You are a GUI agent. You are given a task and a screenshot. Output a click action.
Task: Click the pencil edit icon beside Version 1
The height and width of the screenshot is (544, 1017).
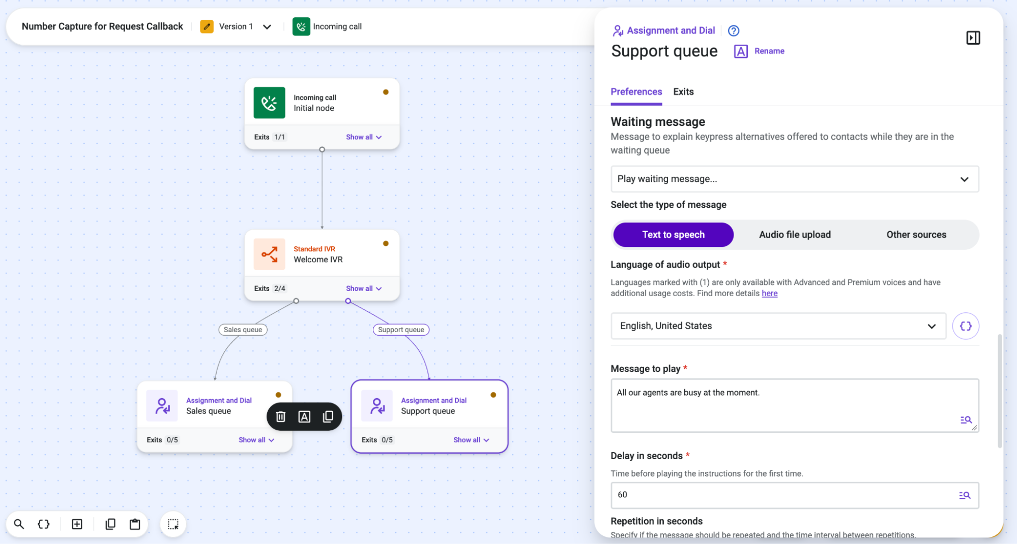point(207,26)
